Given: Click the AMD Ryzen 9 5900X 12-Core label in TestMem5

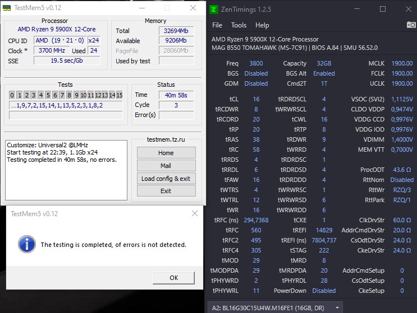Looking at the screenshot, I should [x=57, y=29].
